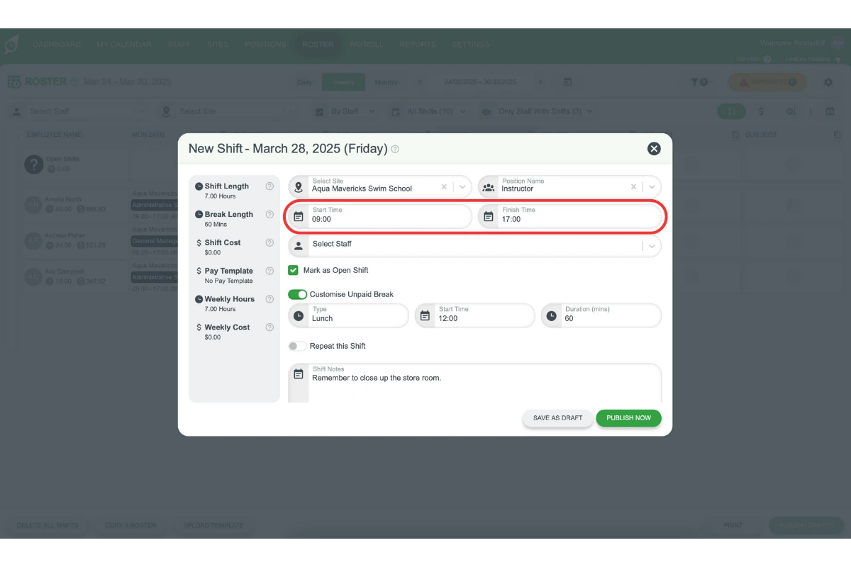The width and height of the screenshot is (851, 567).
Task: Open the Dashboard menu item
Action: click(57, 44)
